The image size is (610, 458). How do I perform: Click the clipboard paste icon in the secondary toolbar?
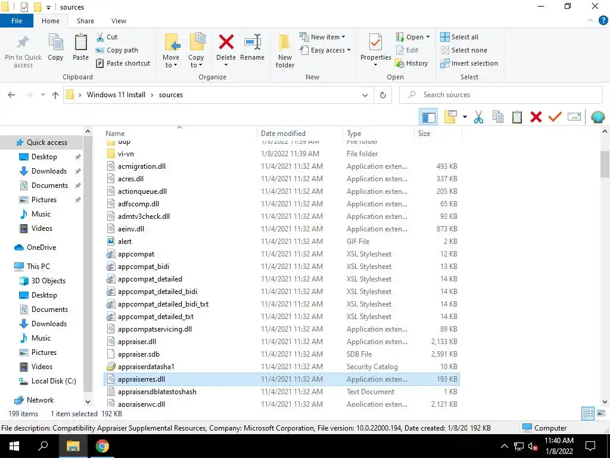click(517, 117)
